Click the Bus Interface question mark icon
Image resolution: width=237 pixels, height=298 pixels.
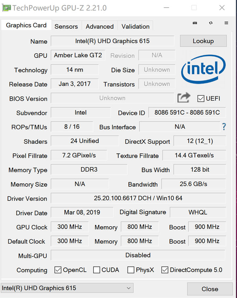(x=224, y=127)
